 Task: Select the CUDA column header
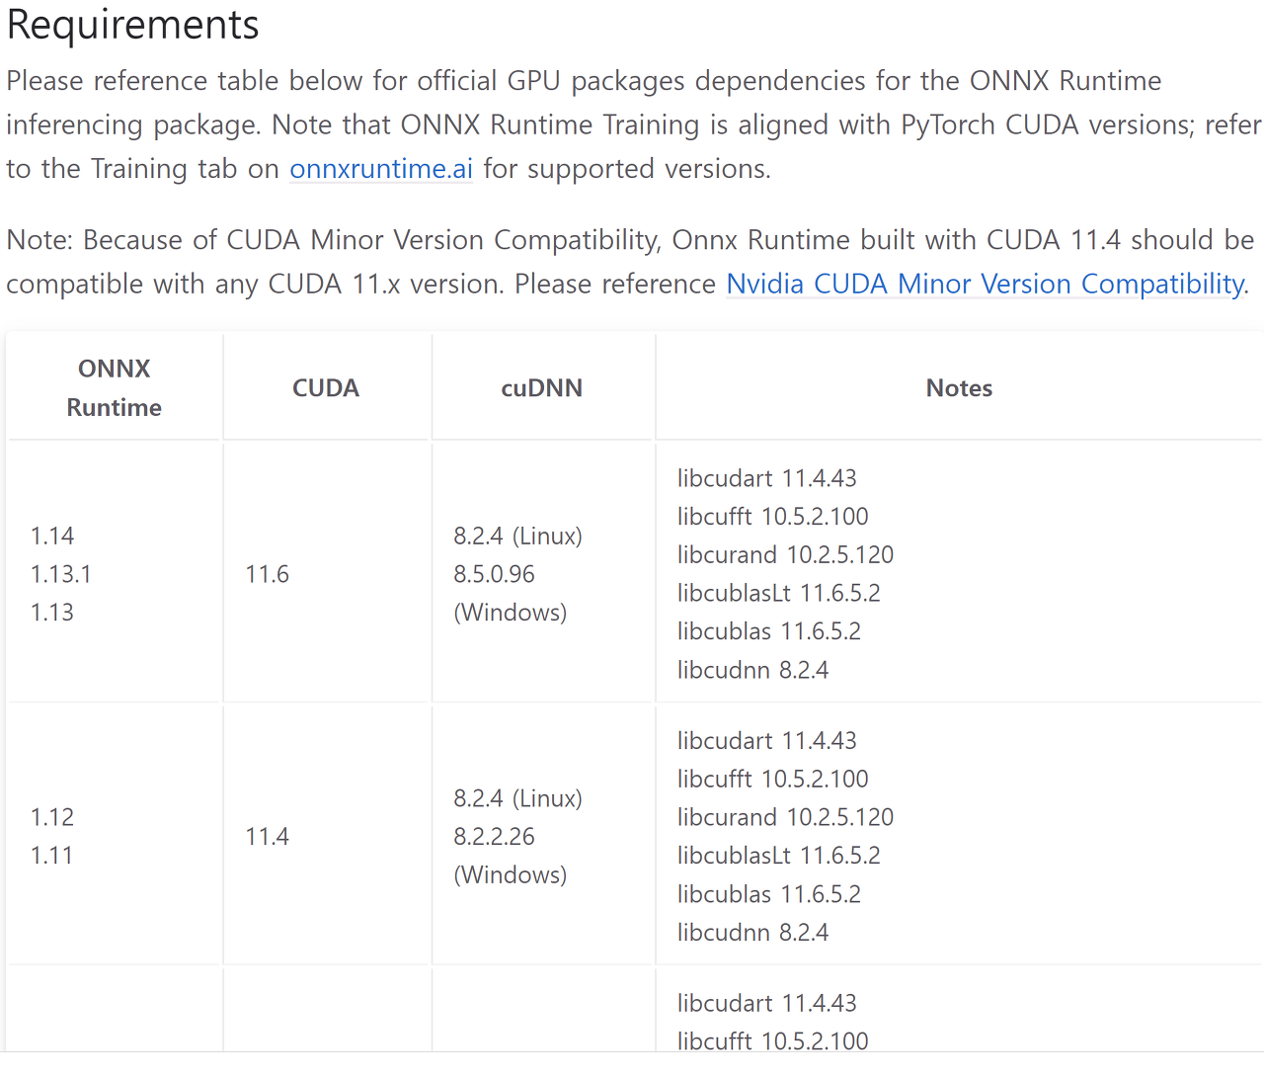click(x=326, y=388)
